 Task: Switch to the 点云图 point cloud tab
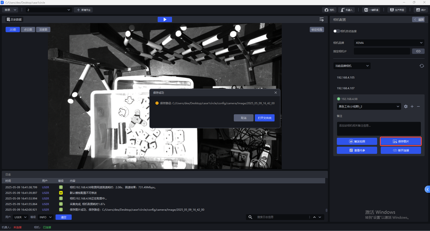[28, 30]
